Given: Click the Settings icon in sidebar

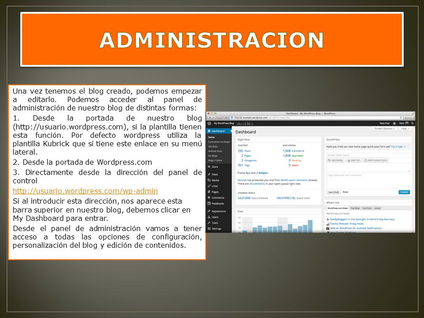Looking at the screenshot, I should tap(209, 228).
